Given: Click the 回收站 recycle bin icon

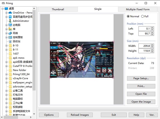Looking at the screenshot, I should click(10, 41).
